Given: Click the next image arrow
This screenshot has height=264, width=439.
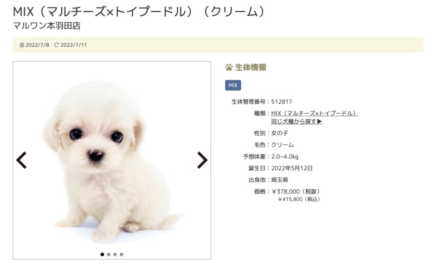Looking at the screenshot, I should [x=202, y=160].
